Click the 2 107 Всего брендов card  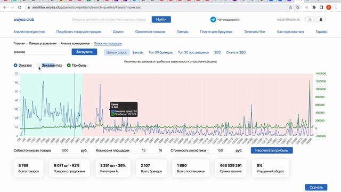point(151,168)
